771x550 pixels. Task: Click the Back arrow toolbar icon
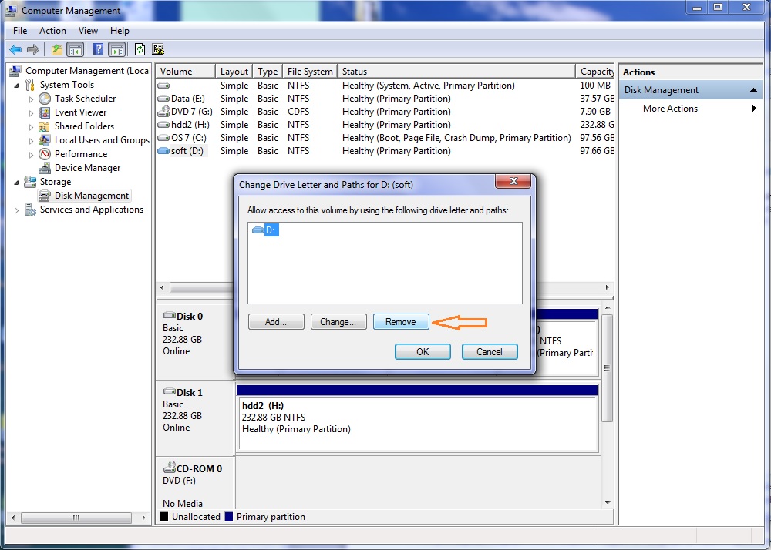(15, 49)
